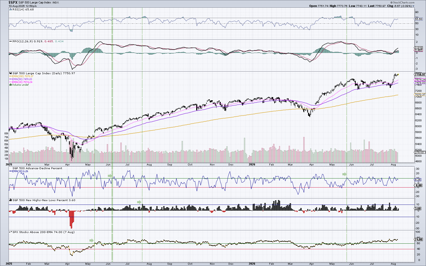
Task: Click the dotted icon beside SPX Stocks Above 200-EMA
Action: (x=11, y=232)
